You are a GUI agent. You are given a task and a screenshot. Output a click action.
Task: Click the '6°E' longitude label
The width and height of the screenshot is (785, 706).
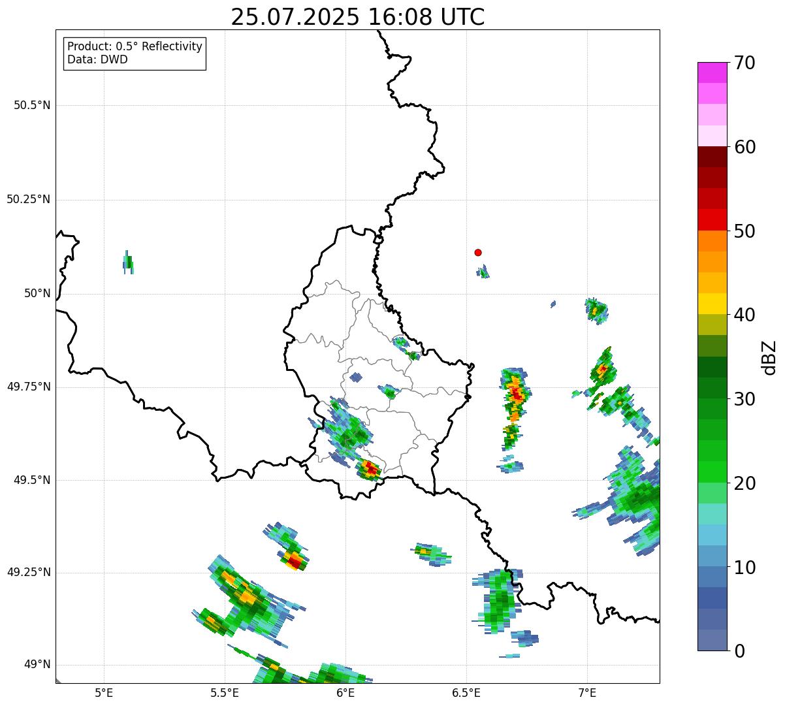click(x=345, y=692)
